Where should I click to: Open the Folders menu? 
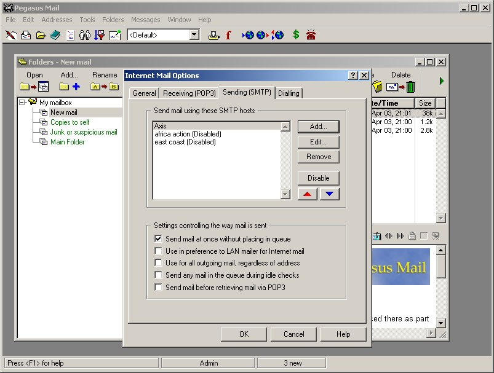[113, 20]
